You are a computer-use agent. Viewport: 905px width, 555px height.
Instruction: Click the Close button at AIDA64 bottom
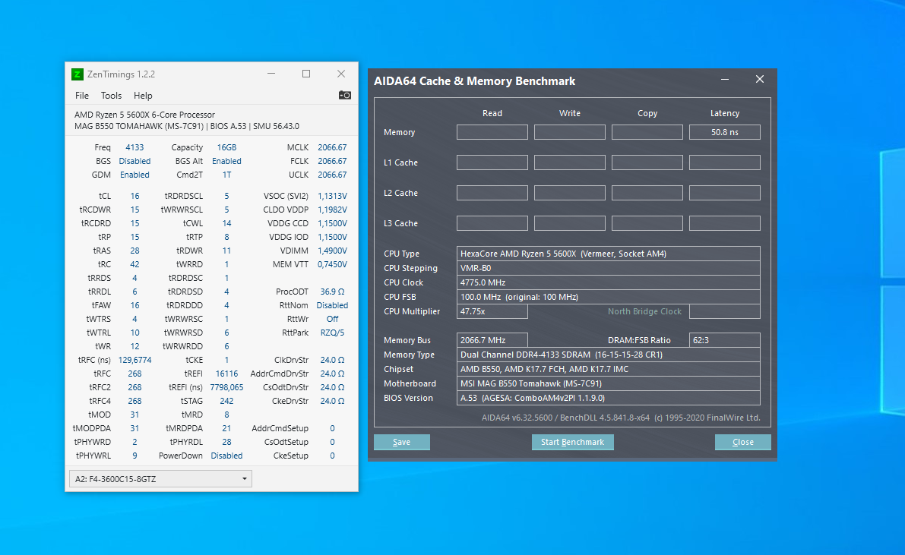pos(743,442)
